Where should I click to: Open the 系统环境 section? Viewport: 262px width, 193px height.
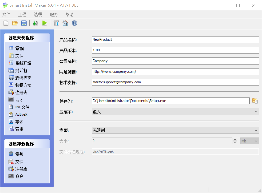click(20, 63)
